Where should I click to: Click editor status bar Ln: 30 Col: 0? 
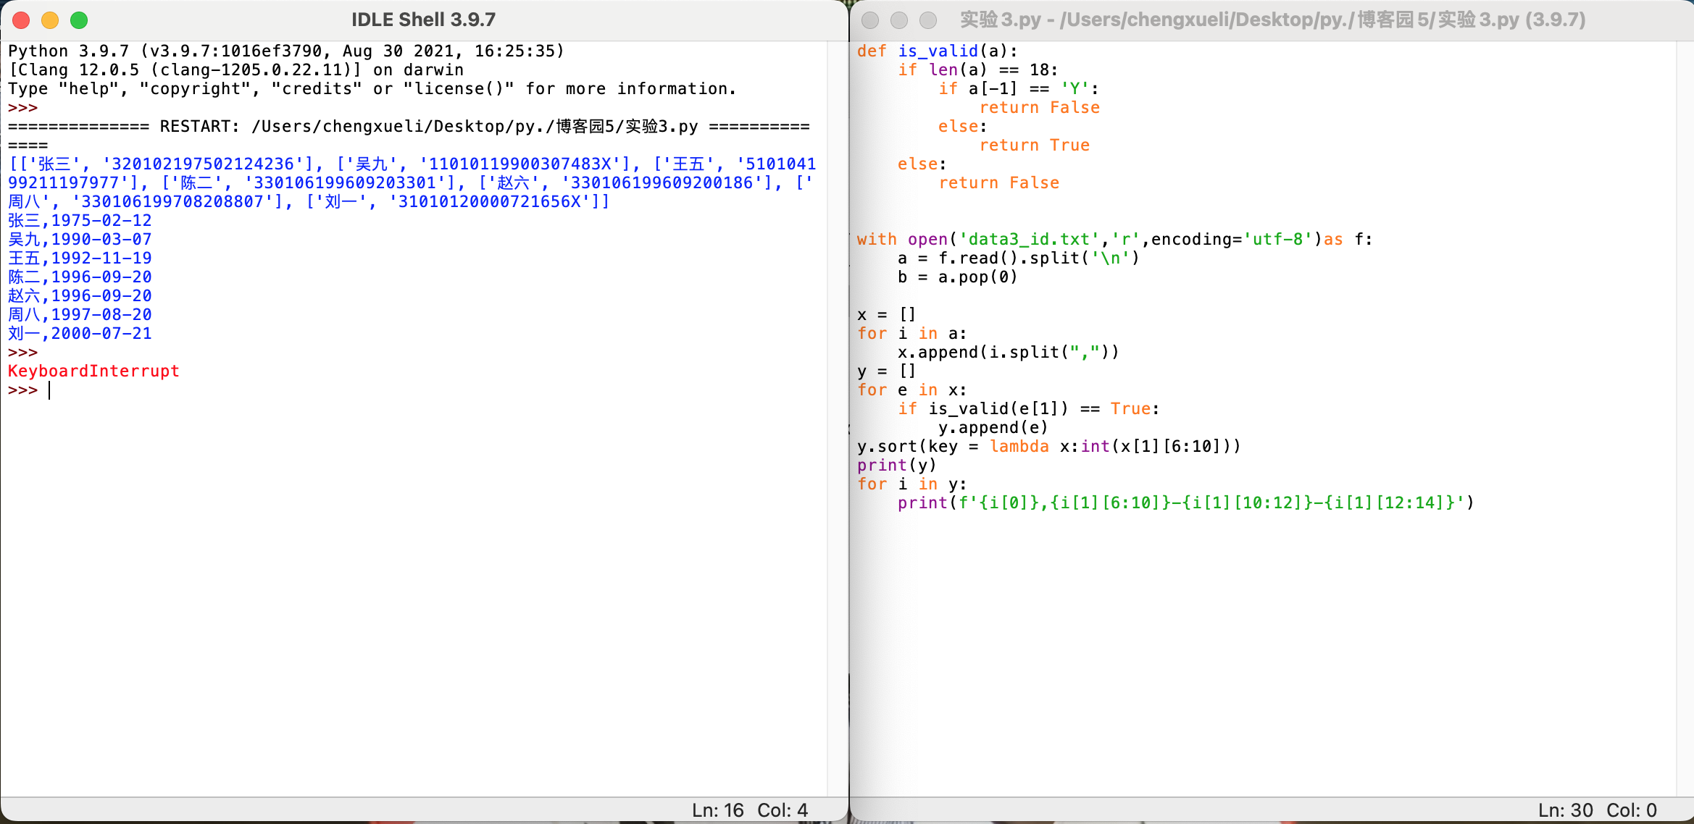pos(1597,810)
